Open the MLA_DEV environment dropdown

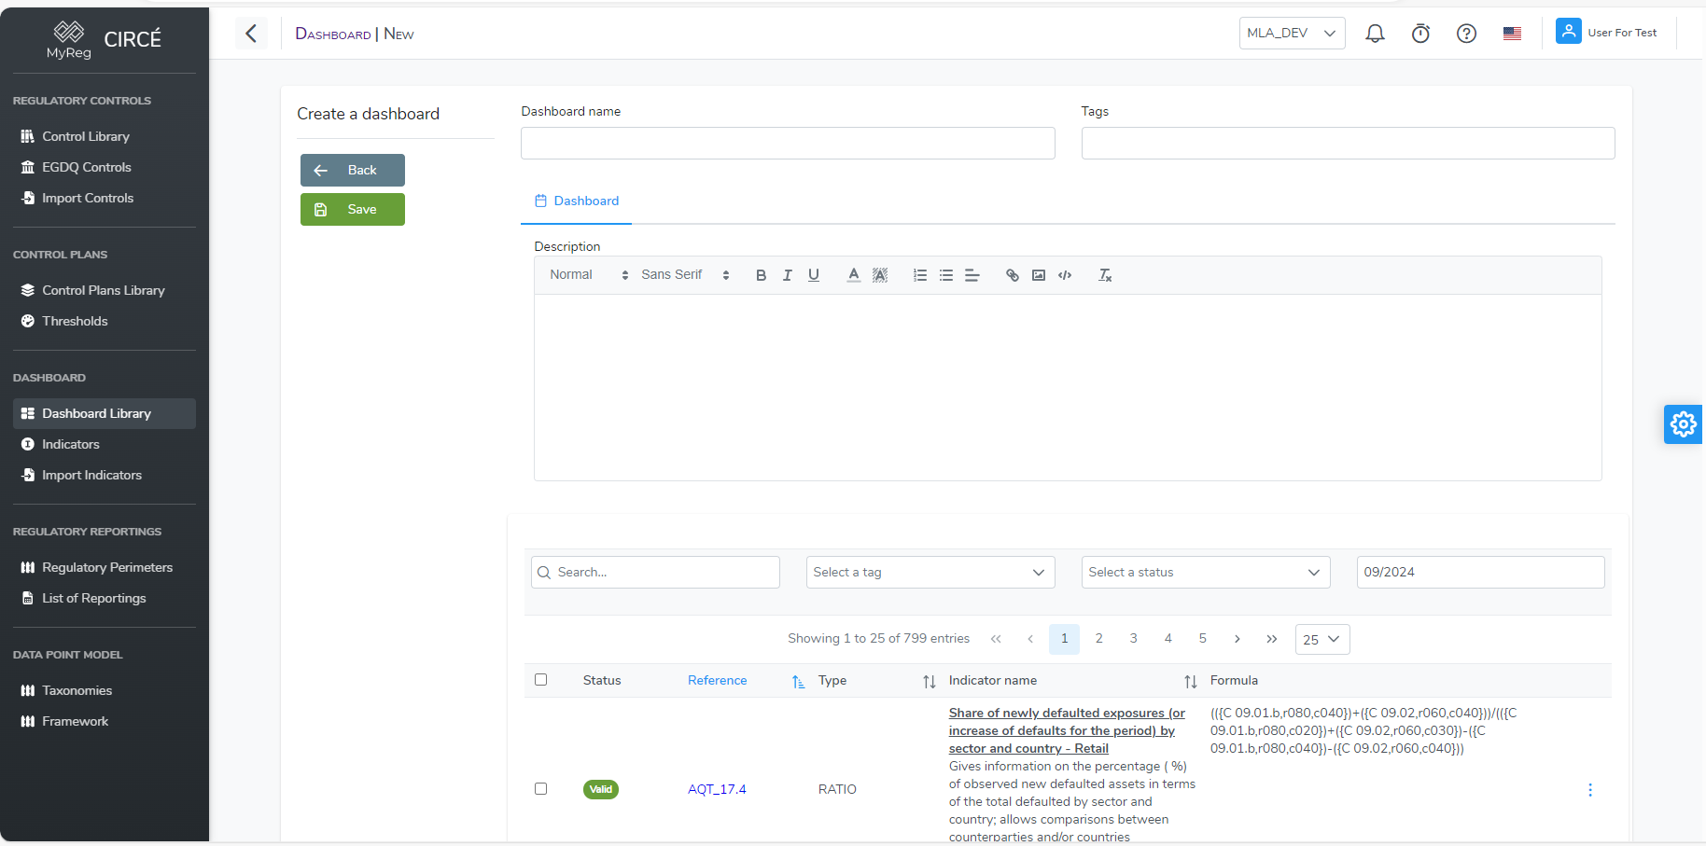(x=1292, y=33)
